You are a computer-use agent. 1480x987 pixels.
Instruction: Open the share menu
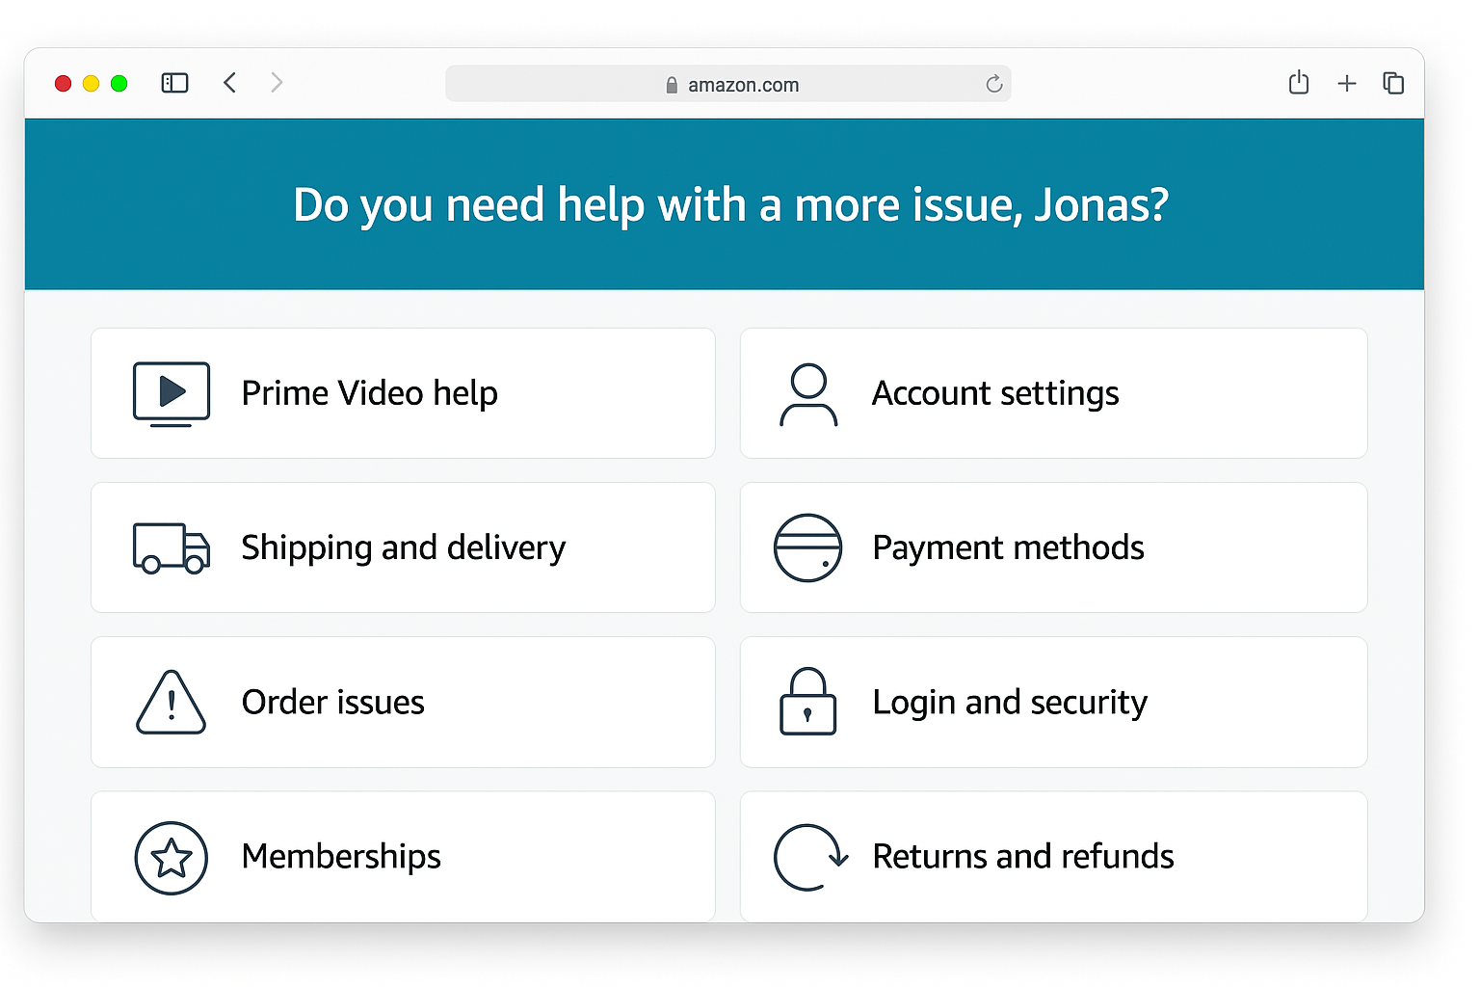(x=1298, y=83)
